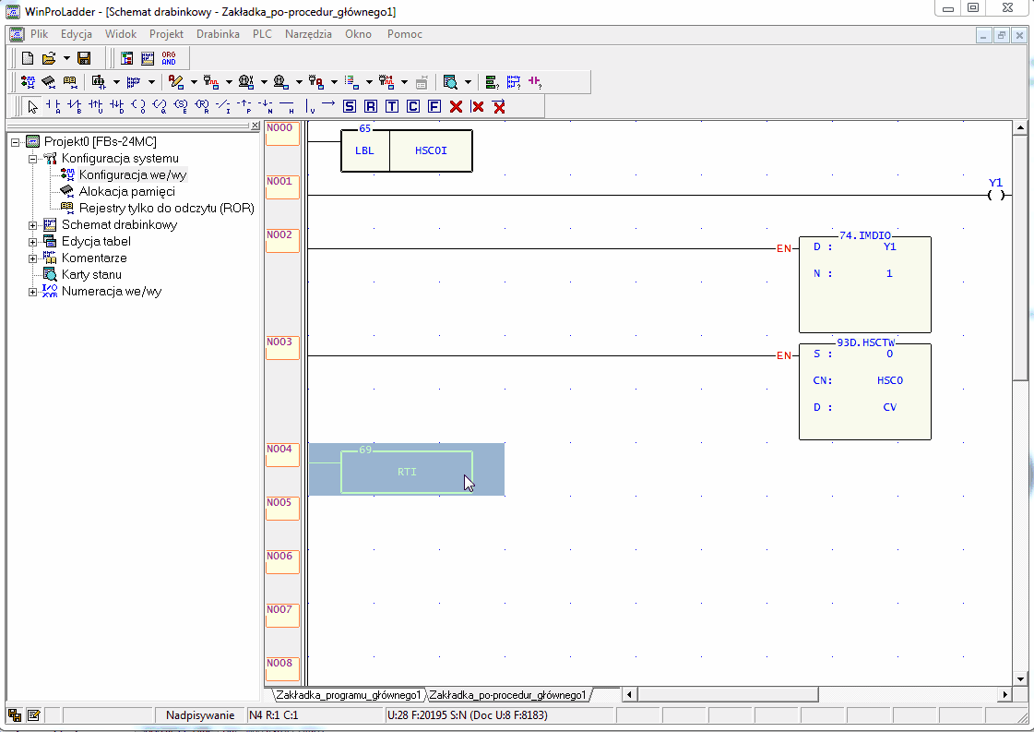Select the rising edge contact U tool
1034x732 pixels.
(96, 106)
